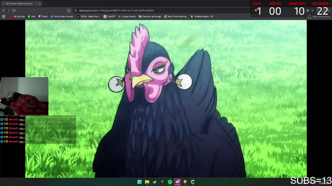Open a new browser tab
The height and width of the screenshot is (186, 332).
point(46,4)
